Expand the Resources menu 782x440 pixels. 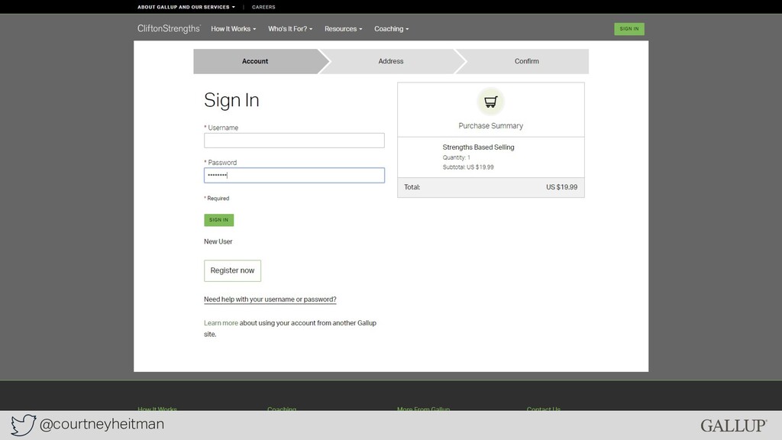point(343,29)
